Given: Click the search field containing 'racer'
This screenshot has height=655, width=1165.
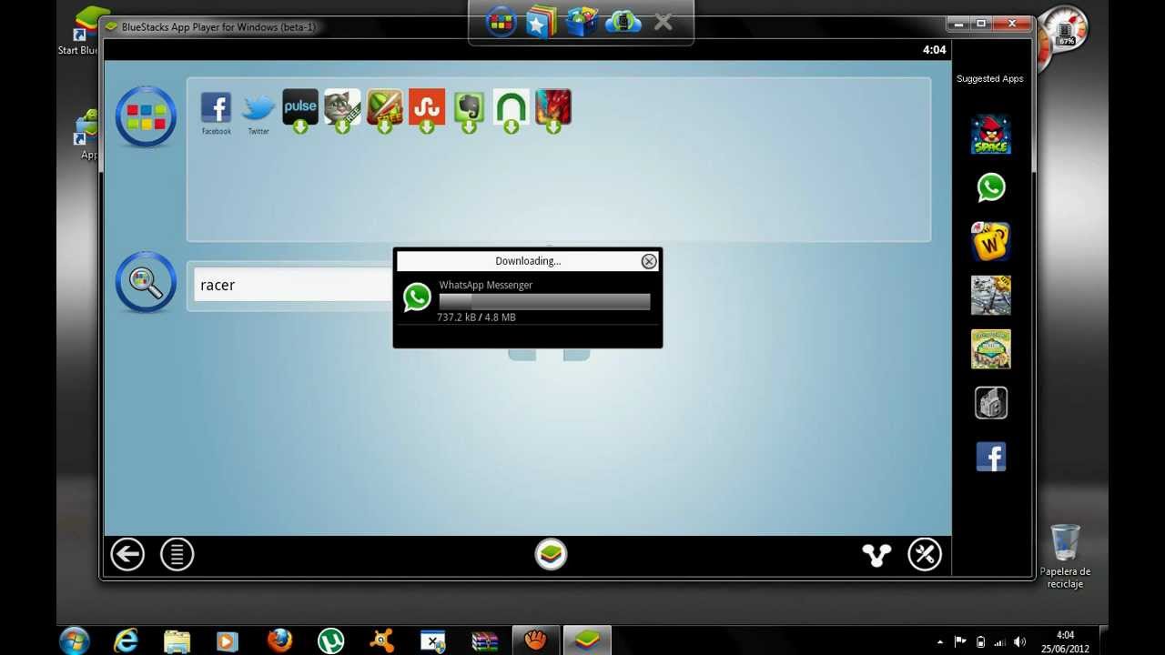Looking at the screenshot, I should point(291,285).
